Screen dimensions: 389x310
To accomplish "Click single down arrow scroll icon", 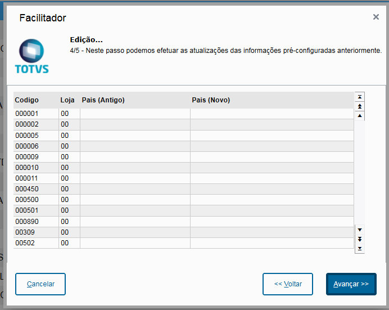I will pos(360,230).
